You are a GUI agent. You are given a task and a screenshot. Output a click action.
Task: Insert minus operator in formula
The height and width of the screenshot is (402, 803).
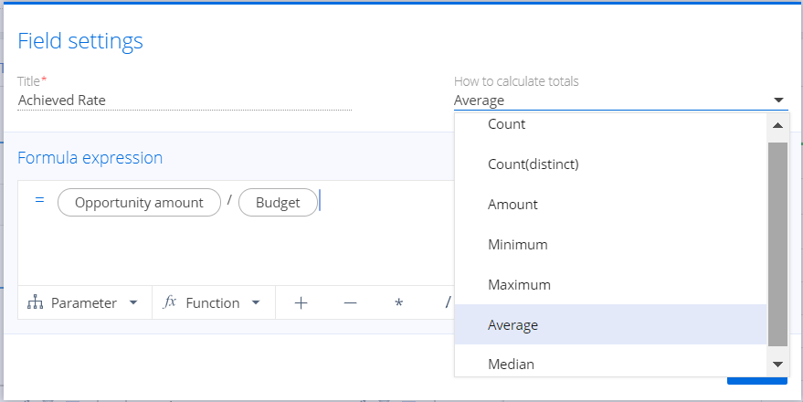(x=350, y=303)
